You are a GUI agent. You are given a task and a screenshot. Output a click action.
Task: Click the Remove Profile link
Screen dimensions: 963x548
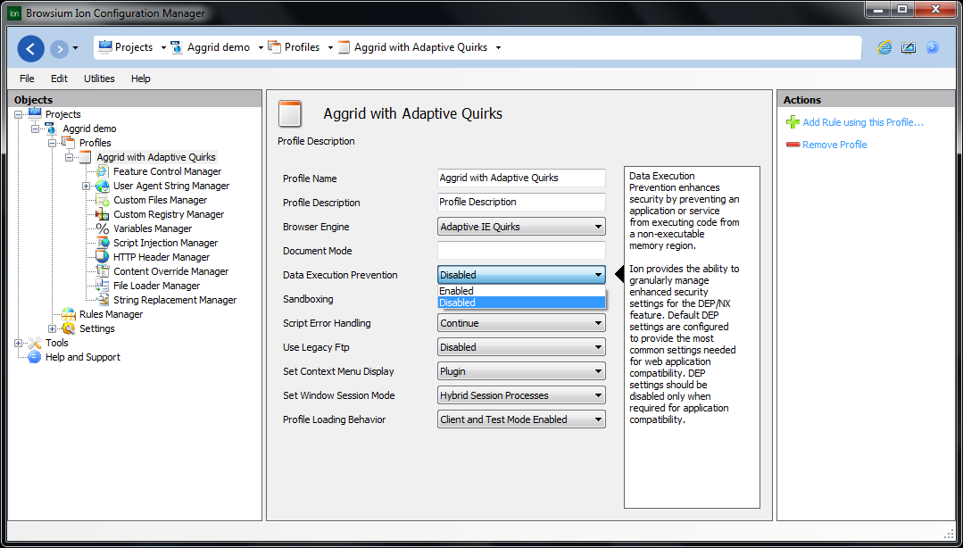834,145
